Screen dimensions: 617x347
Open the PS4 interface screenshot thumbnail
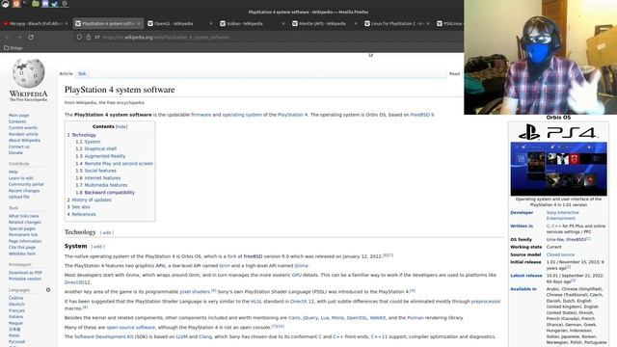click(559, 169)
